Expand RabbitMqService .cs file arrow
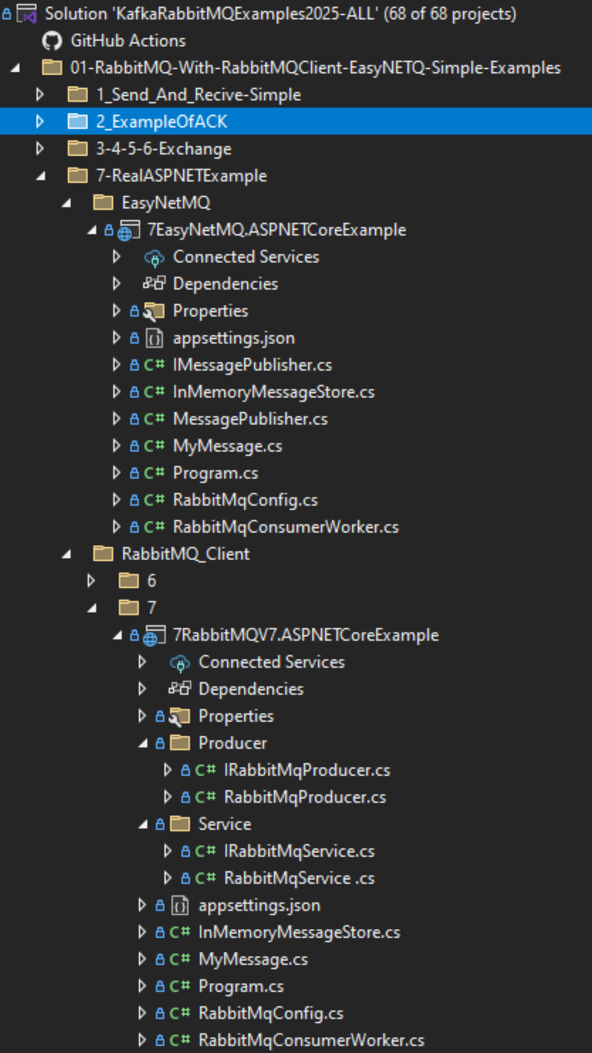 coord(167,878)
